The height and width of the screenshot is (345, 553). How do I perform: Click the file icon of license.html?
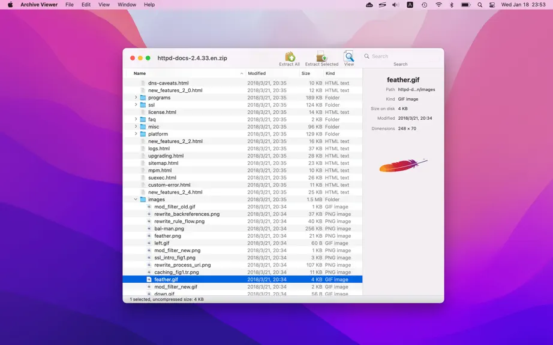click(143, 112)
